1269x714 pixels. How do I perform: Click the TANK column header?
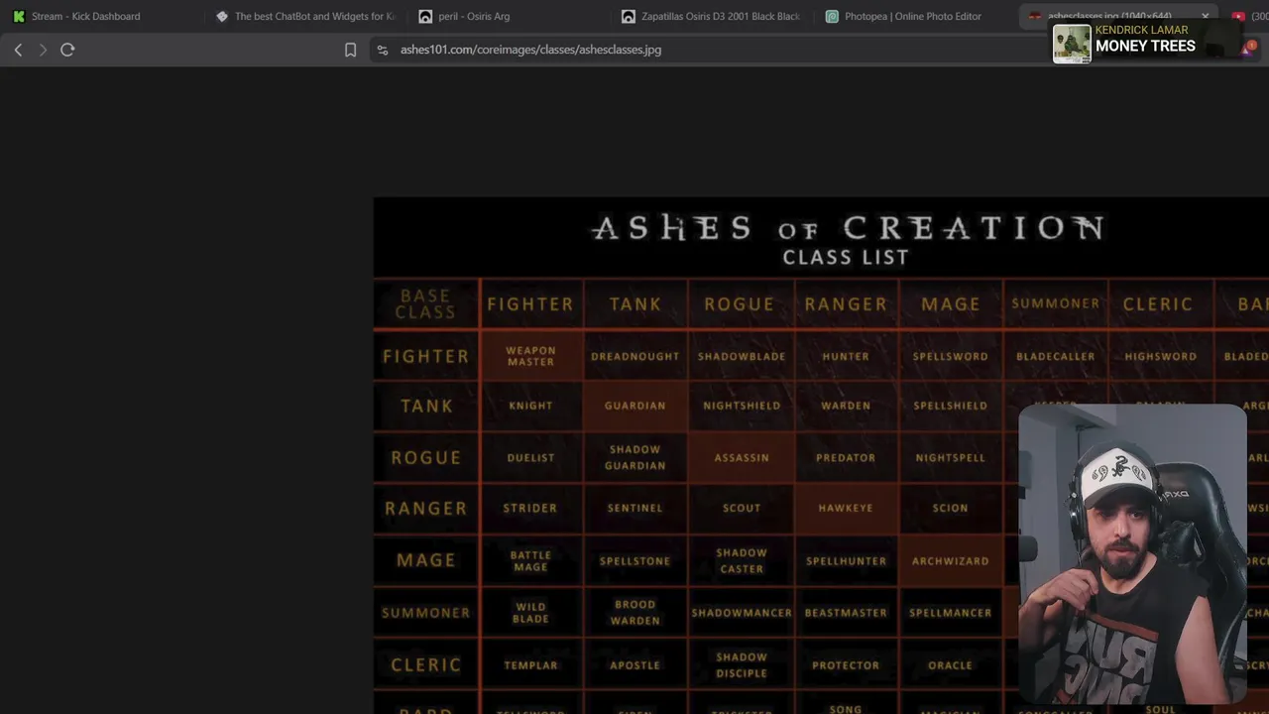tap(635, 303)
